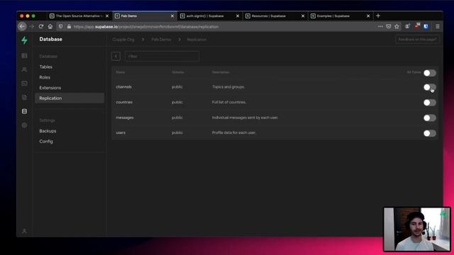Image resolution: width=454 pixels, height=255 pixels.
Task: Click the browser forward arrow
Action: point(32,26)
